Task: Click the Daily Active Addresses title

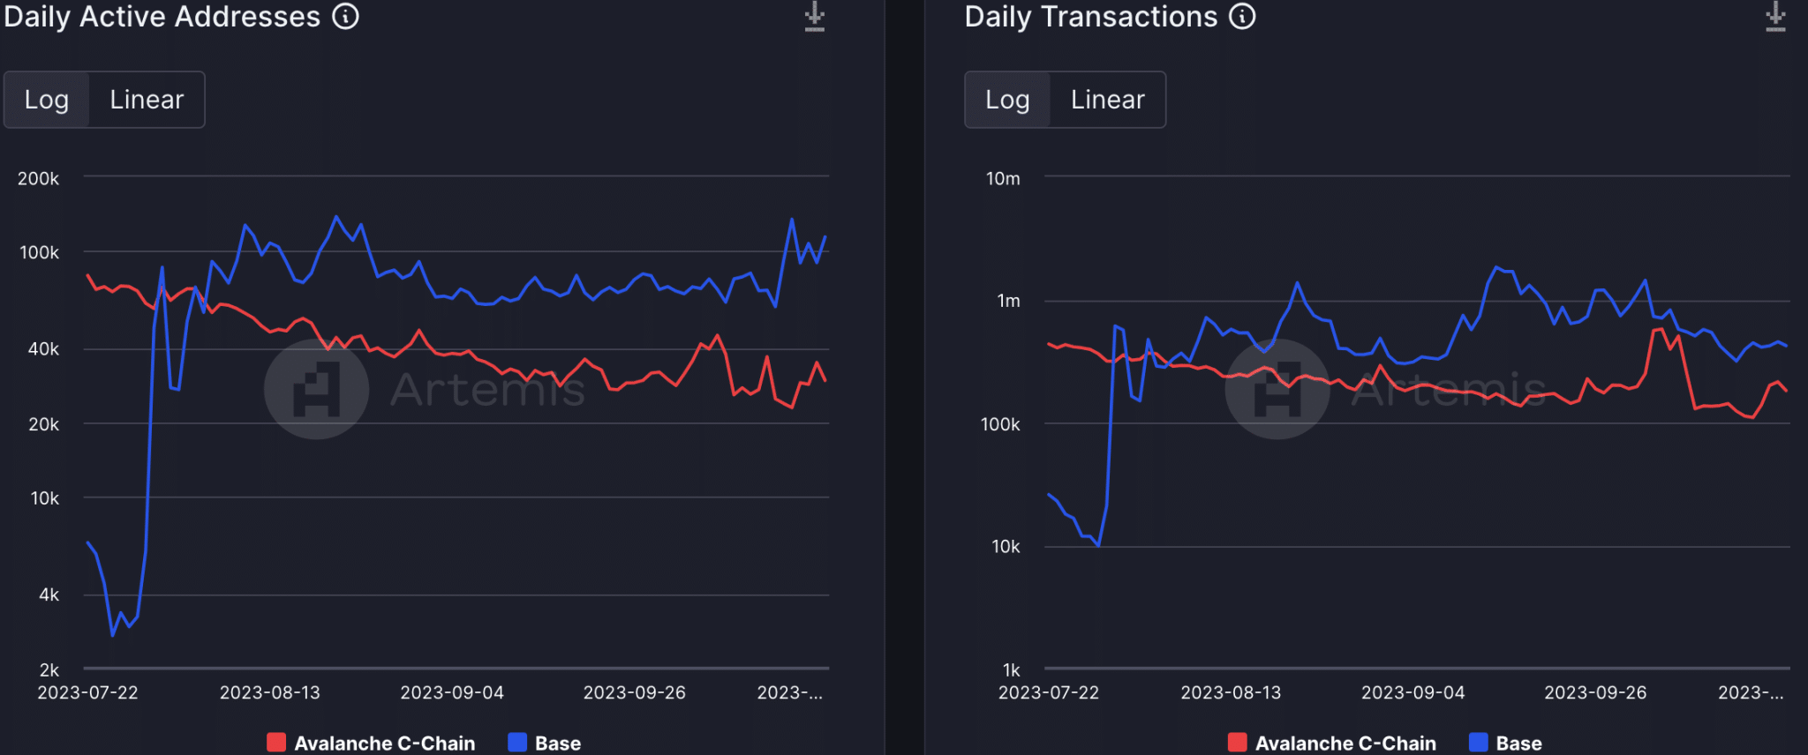Action: click(162, 17)
